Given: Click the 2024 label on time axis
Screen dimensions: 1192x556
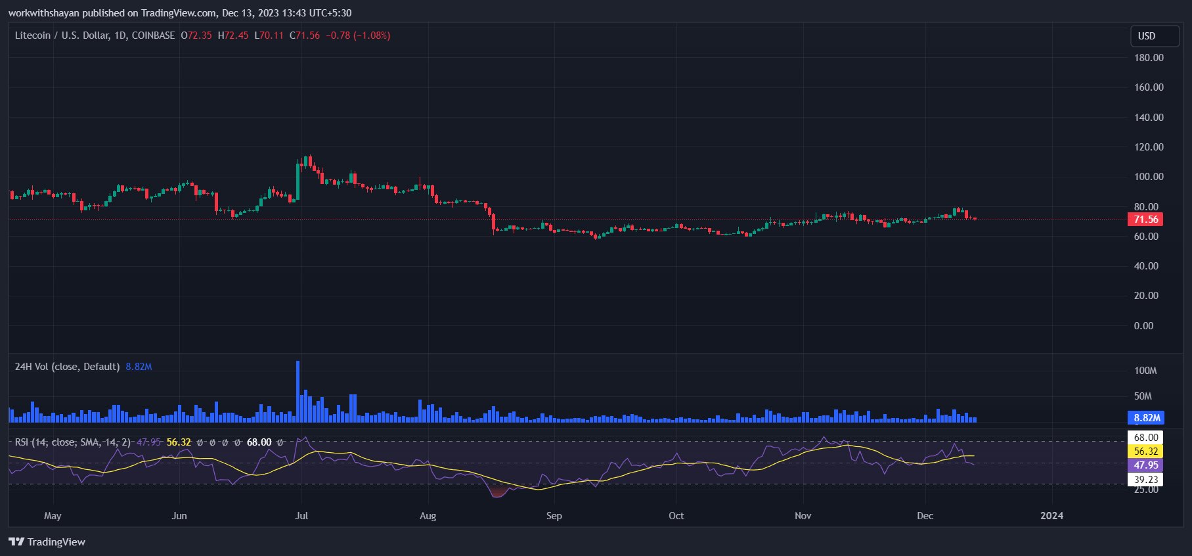Looking at the screenshot, I should pos(1052,516).
